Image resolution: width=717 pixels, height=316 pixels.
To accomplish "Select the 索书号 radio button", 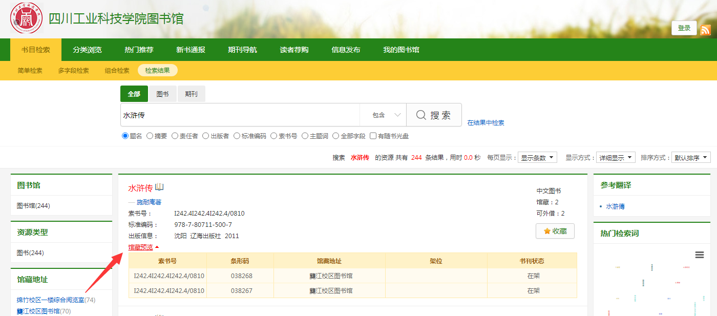I will coord(274,136).
